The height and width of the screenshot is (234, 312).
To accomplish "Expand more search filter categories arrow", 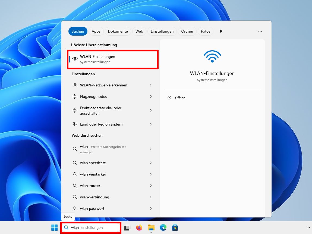I will coord(221,31).
